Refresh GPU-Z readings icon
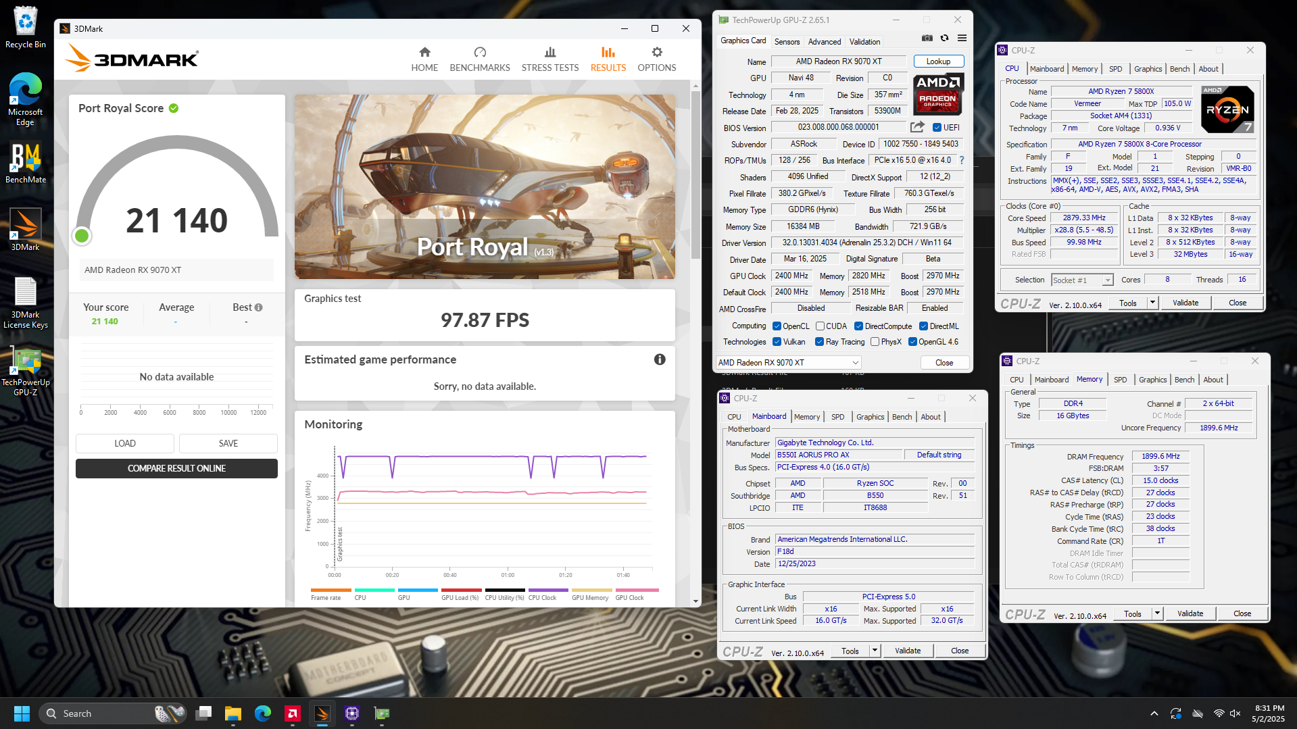Viewport: 1297px width, 729px height. [944, 39]
